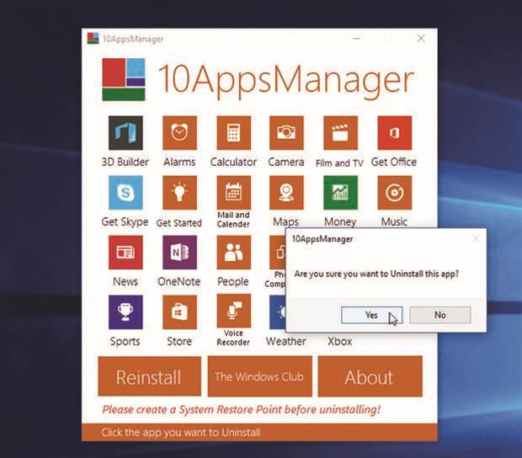Select the Get Office tile

click(x=395, y=133)
